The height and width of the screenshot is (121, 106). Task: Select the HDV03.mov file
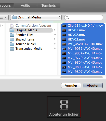pyautogui.click(x=83, y=39)
